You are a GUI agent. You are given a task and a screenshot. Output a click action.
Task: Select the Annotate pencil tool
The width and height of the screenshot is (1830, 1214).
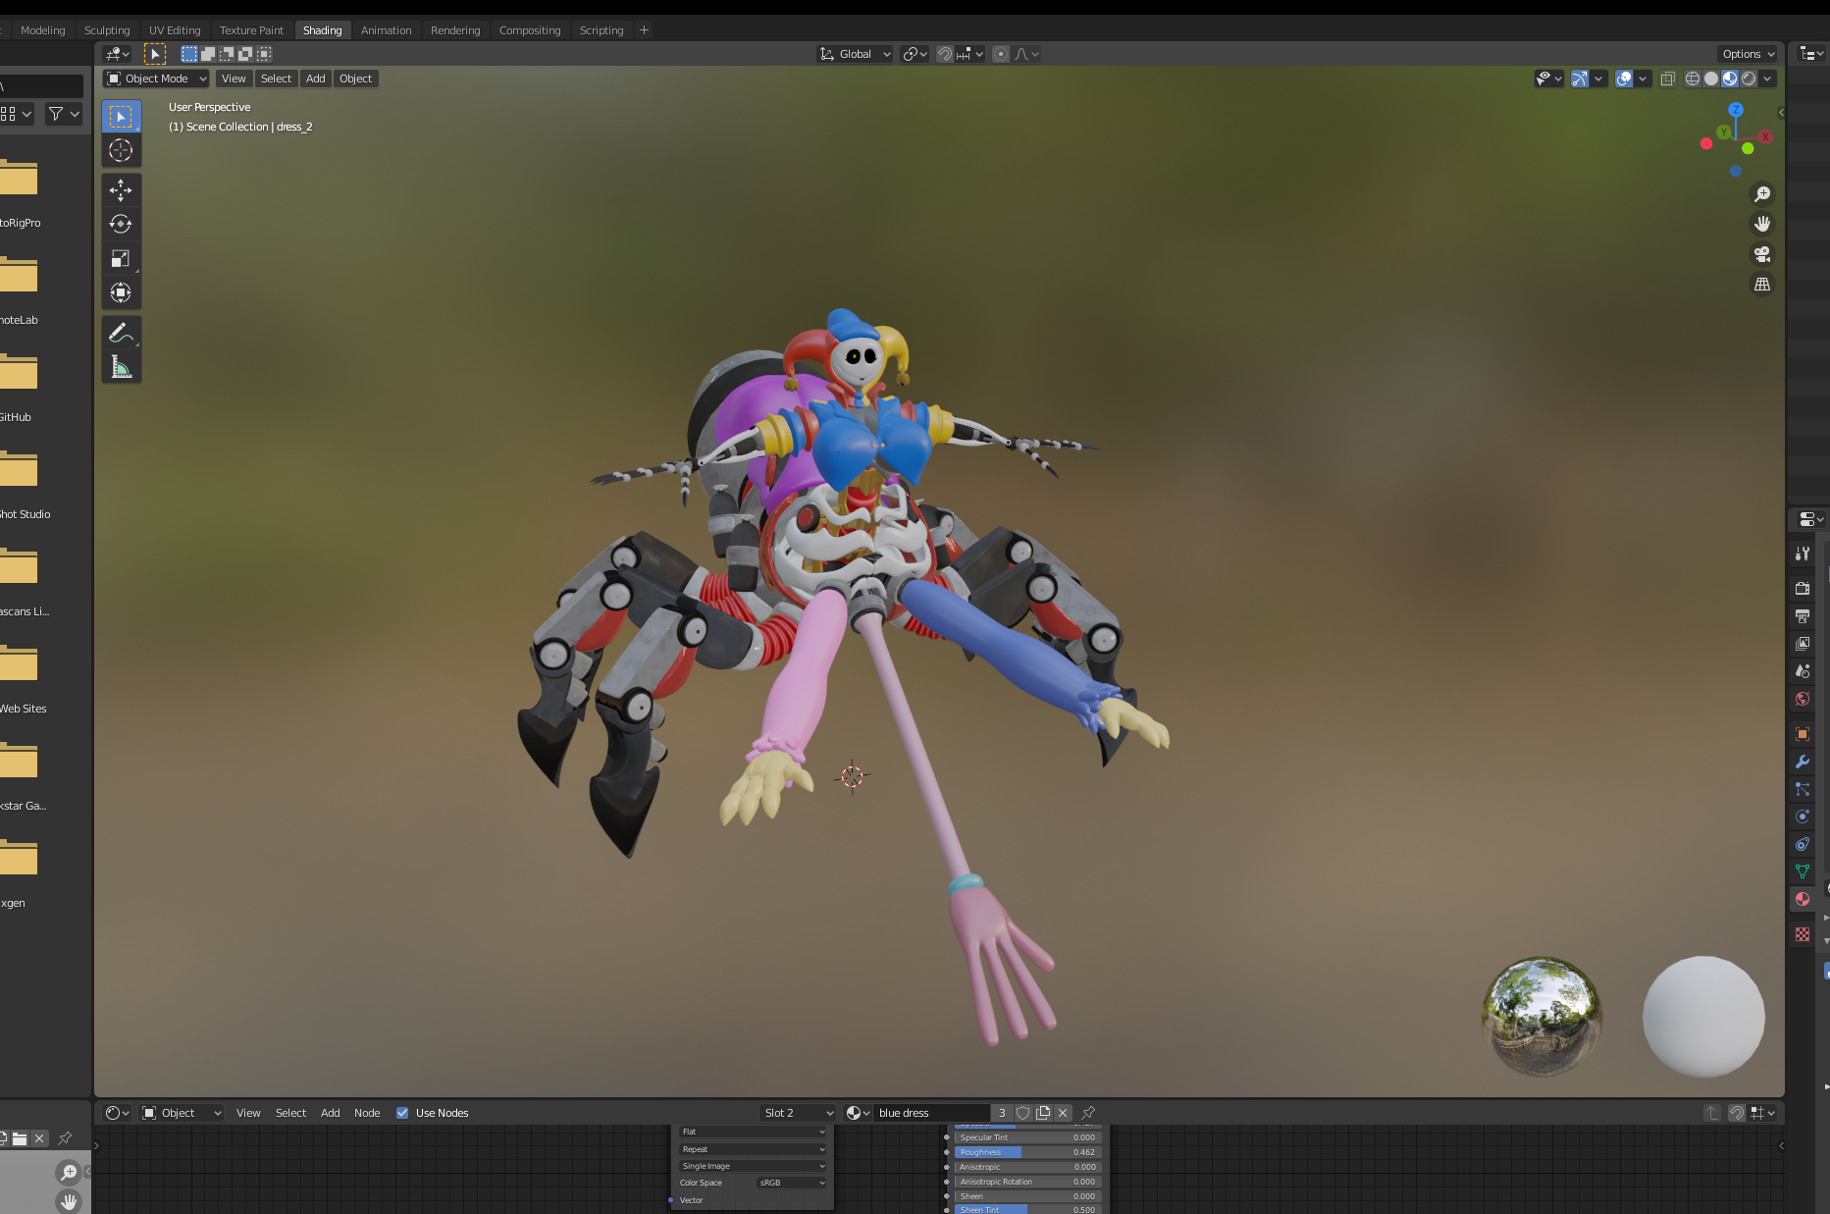pyautogui.click(x=121, y=333)
